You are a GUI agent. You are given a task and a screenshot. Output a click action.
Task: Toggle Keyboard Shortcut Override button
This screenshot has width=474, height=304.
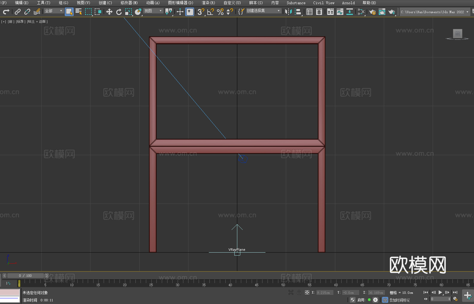190,12
